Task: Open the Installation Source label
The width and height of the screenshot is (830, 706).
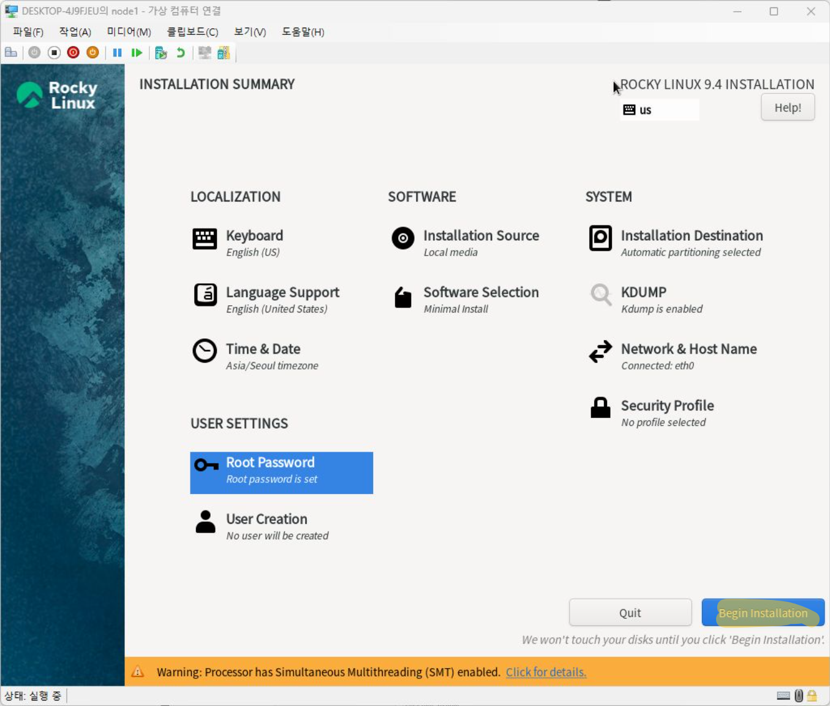Action: [x=481, y=235]
